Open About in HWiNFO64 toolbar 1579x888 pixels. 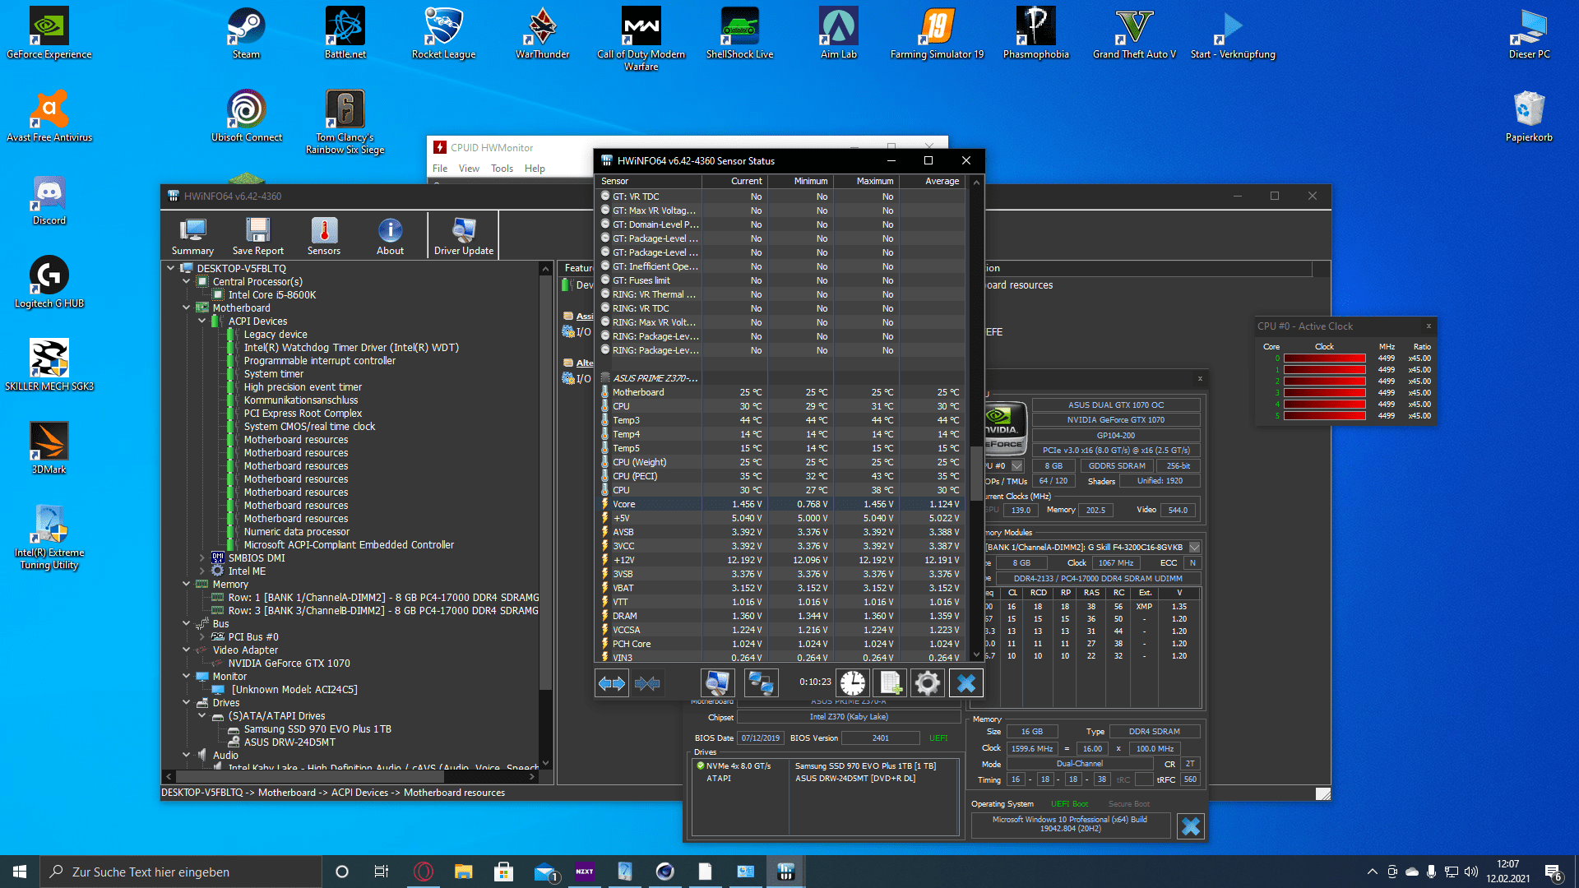(x=390, y=236)
